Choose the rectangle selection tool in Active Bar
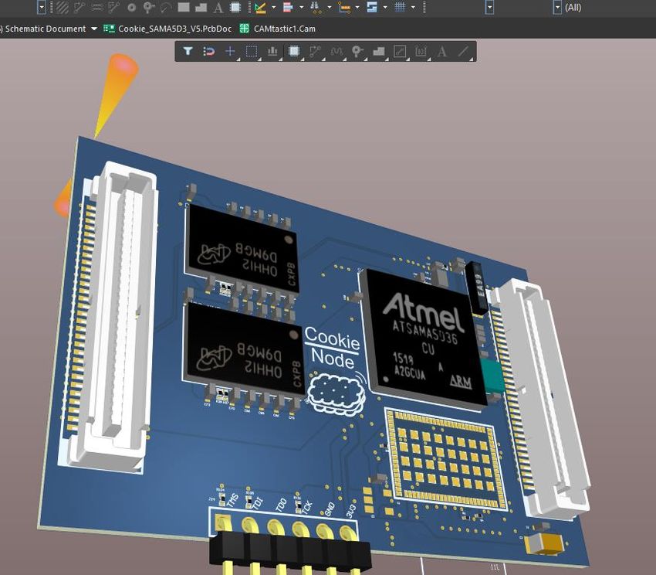The width and height of the screenshot is (656, 575). [x=251, y=51]
